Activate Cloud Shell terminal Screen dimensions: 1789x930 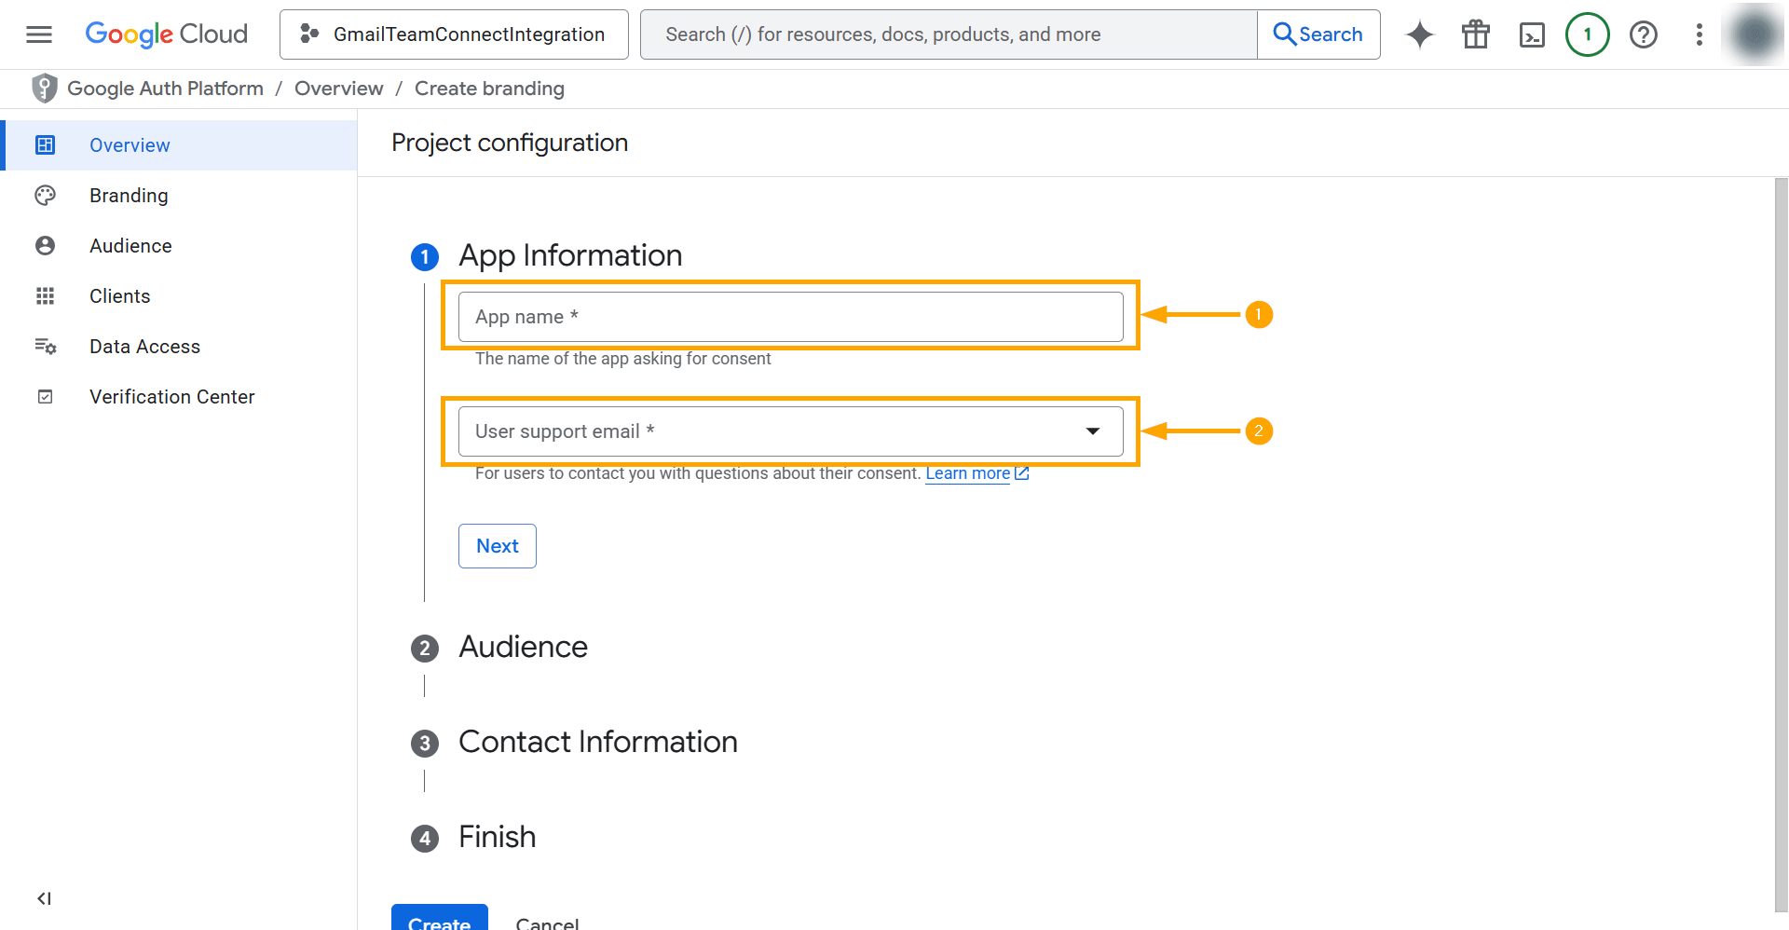pos(1531,34)
